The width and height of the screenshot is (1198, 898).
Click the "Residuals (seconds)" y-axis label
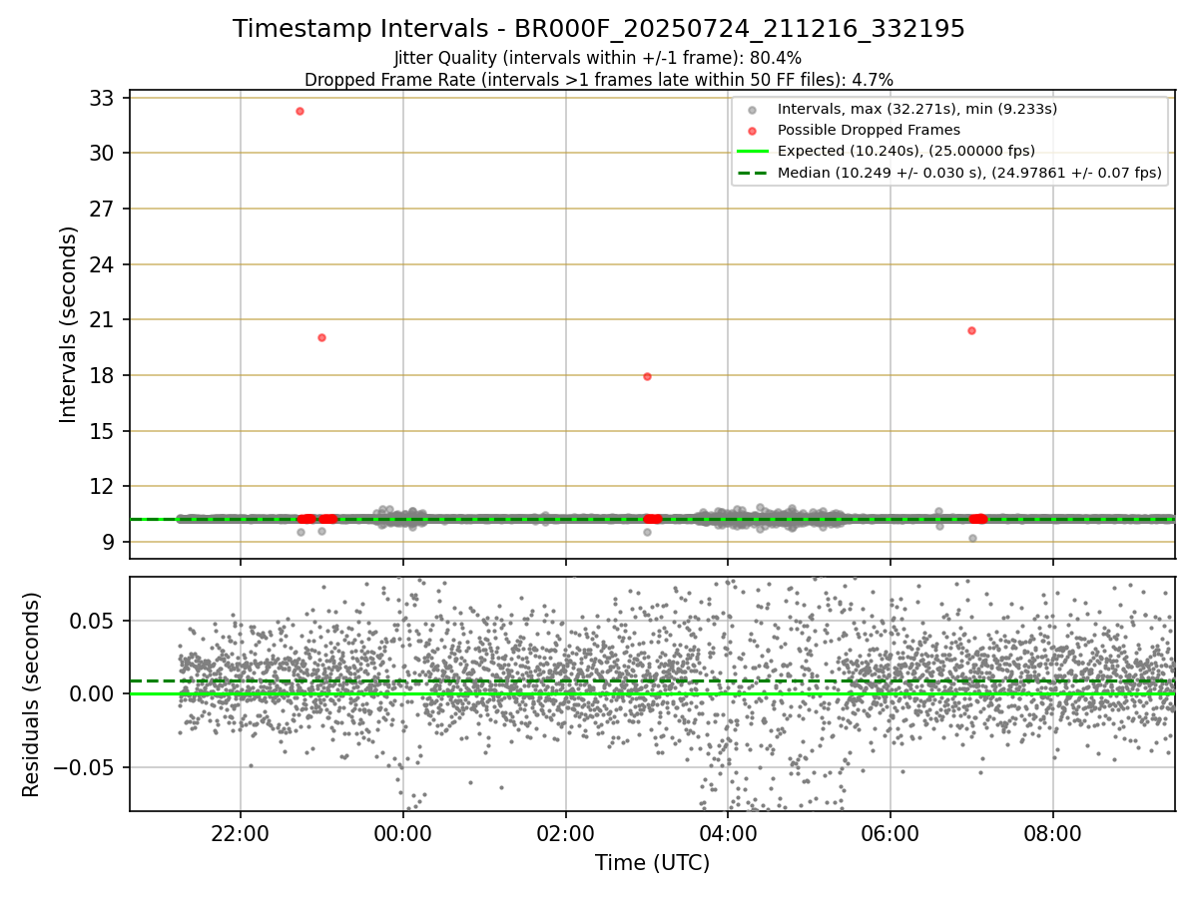(x=31, y=694)
